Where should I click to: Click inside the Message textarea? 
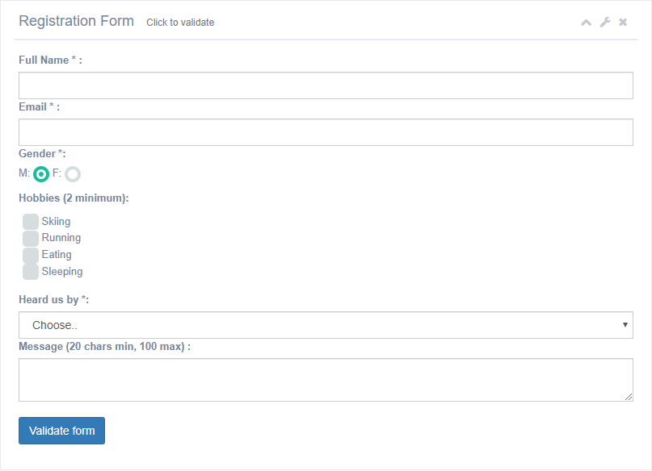326,380
